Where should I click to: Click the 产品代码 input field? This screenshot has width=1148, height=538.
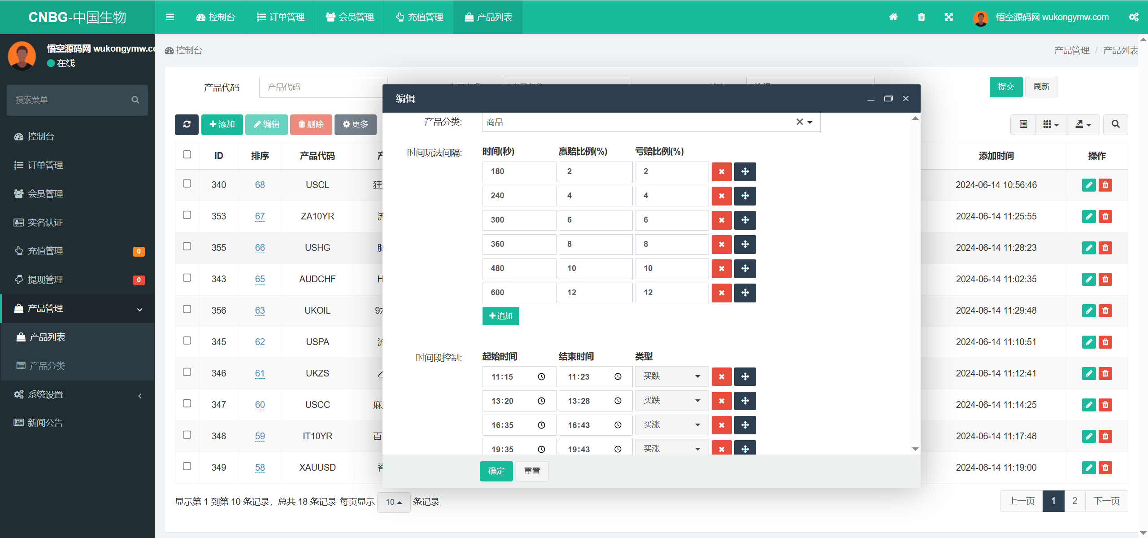coord(323,87)
